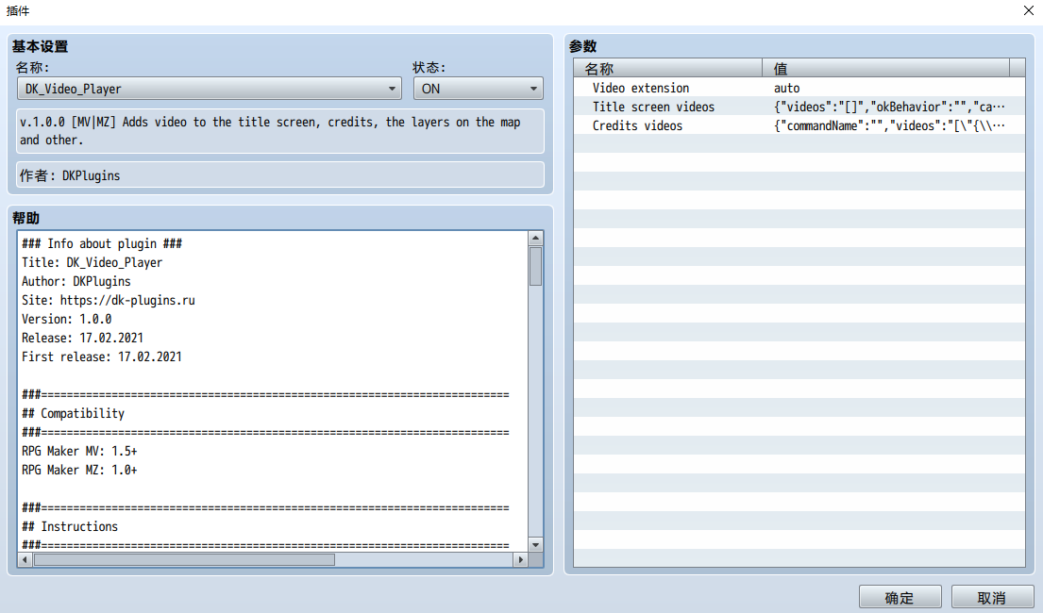Open the status ON dropdown
The height and width of the screenshot is (613, 1043).
[x=479, y=89]
